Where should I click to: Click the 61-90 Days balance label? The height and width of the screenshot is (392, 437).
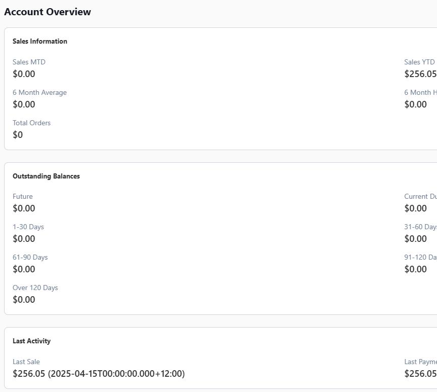(30, 257)
